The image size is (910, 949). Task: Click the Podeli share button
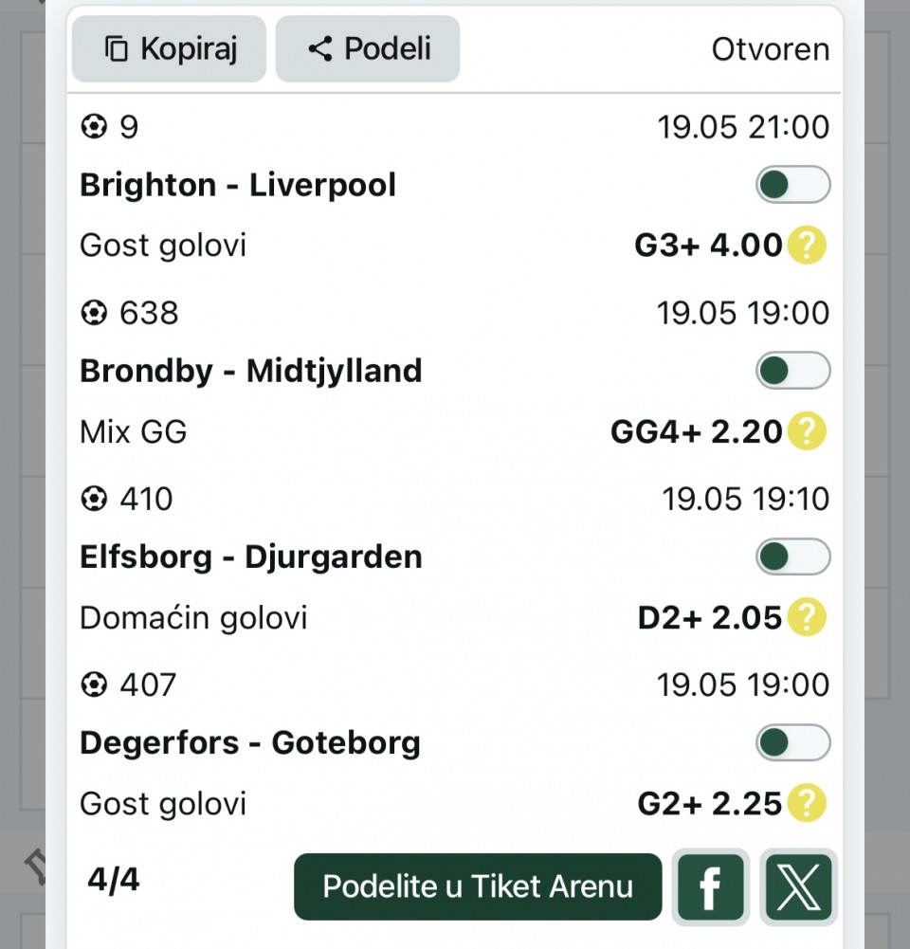(368, 49)
